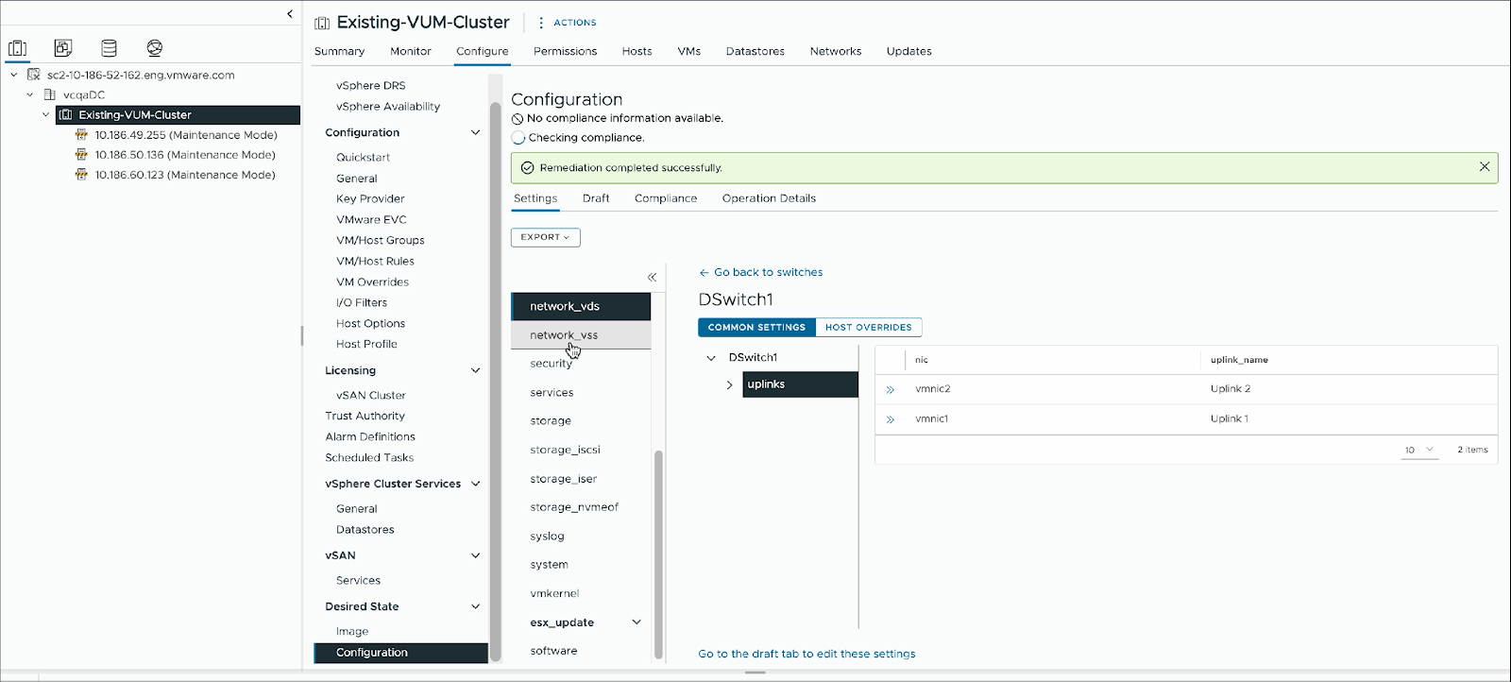1511x682 pixels.
Task: Select the COMMON SETTINGS toggle button
Action: pos(756,327)
